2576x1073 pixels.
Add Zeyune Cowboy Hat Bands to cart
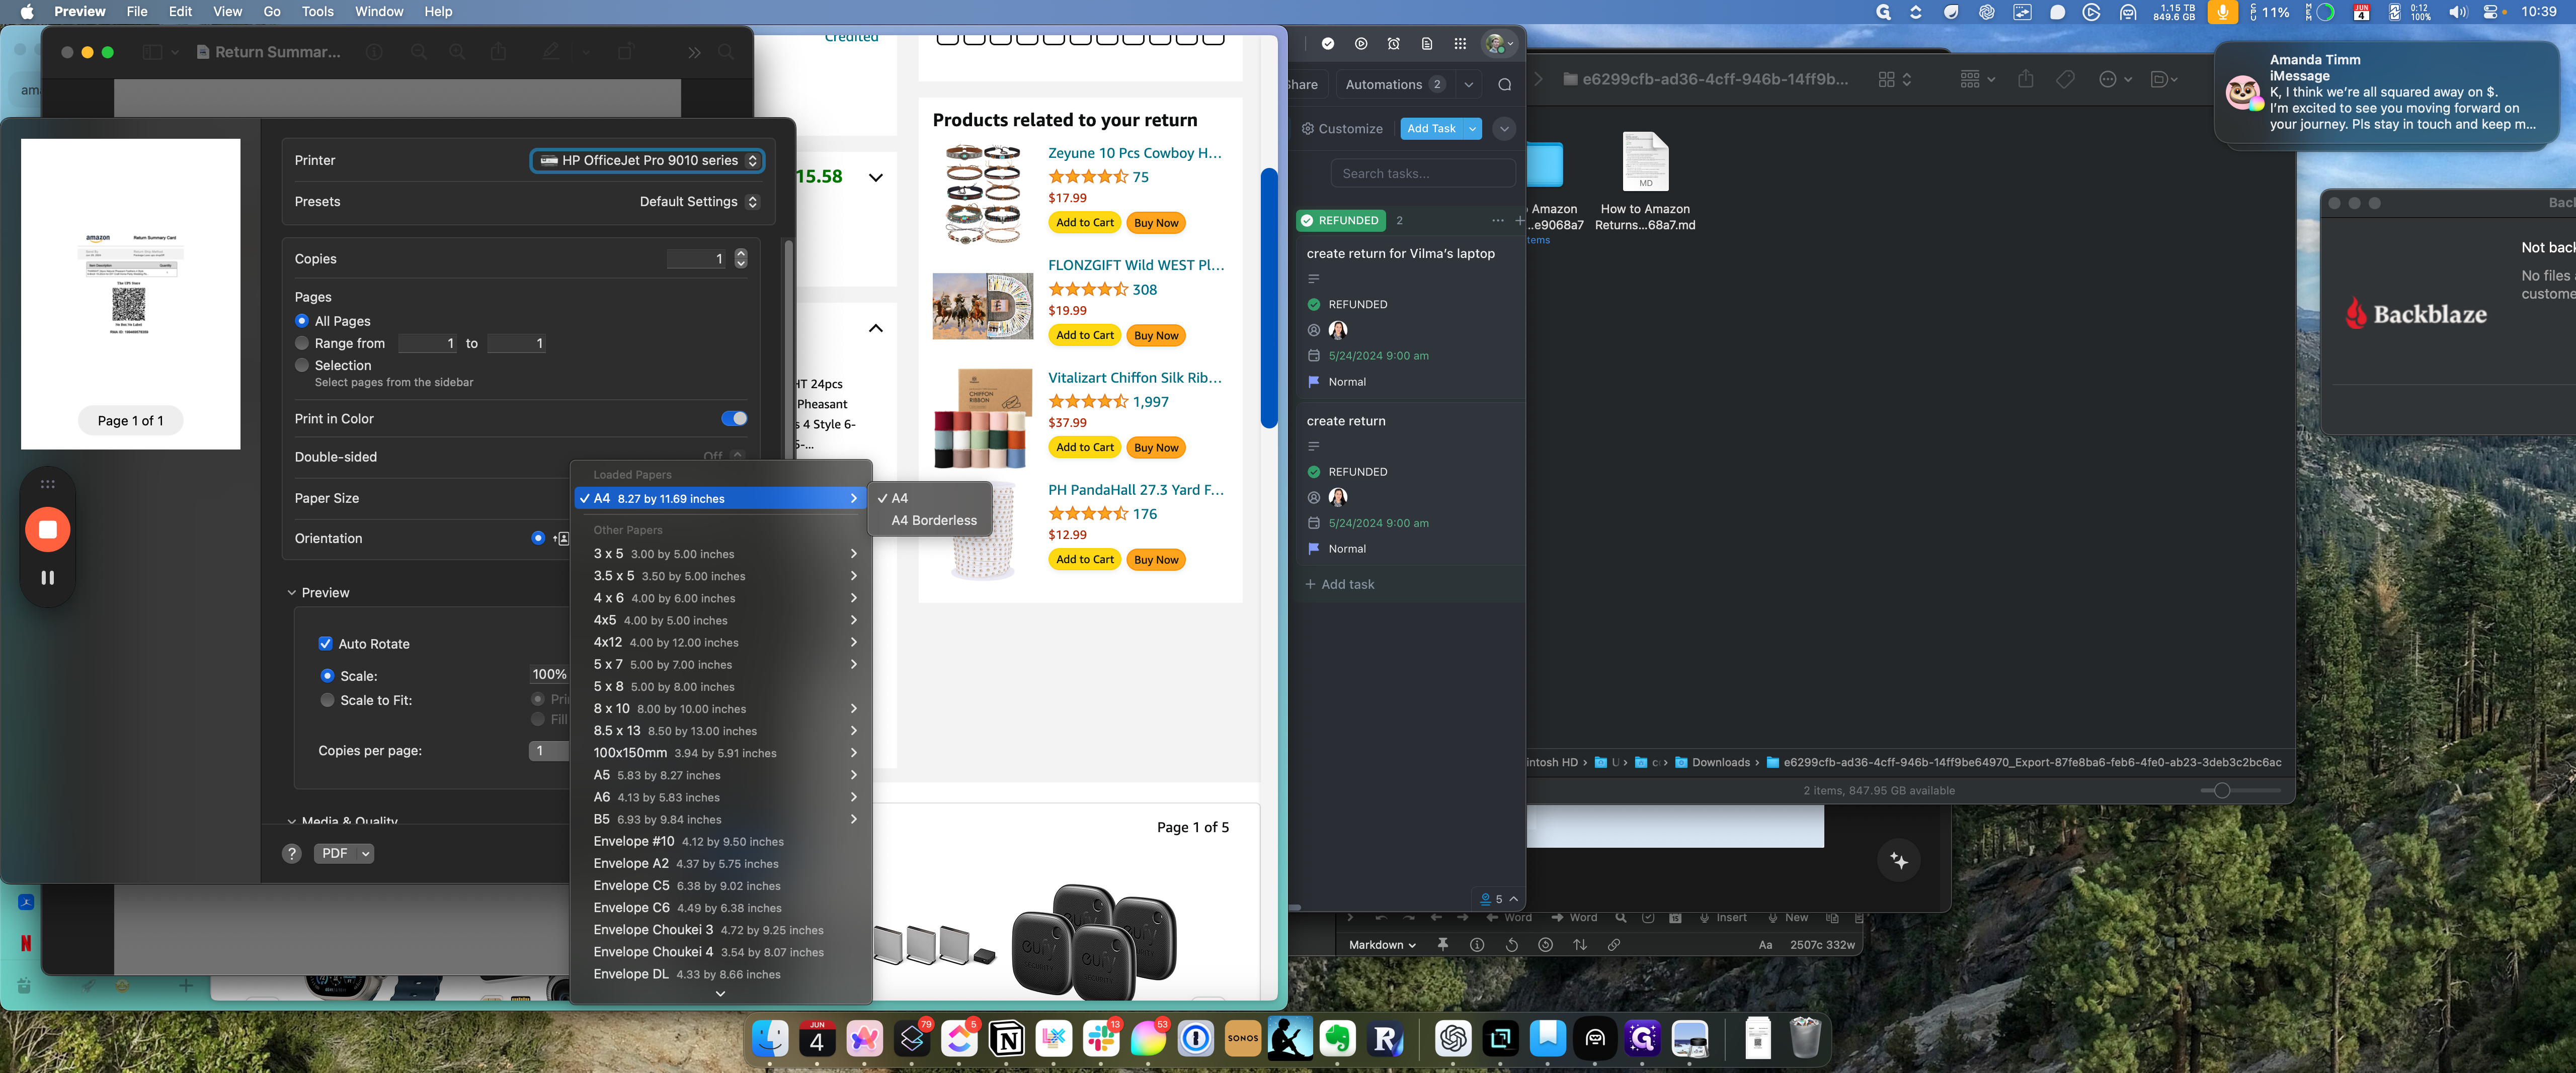[1084, 223]
